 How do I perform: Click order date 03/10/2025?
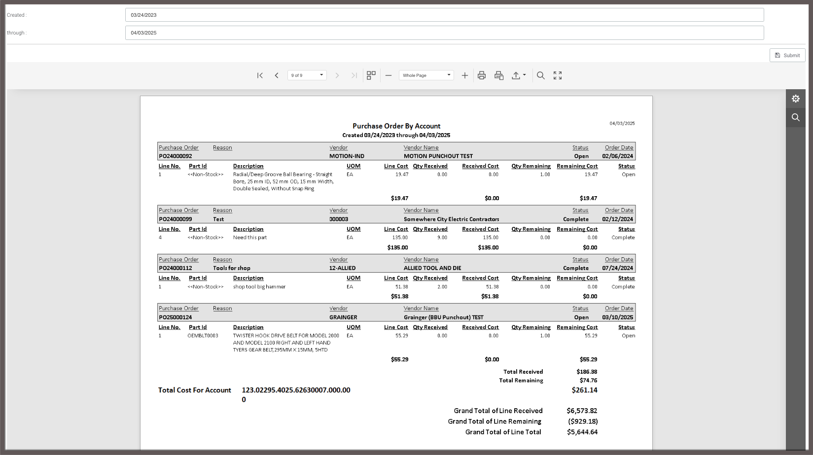(617, 317)
